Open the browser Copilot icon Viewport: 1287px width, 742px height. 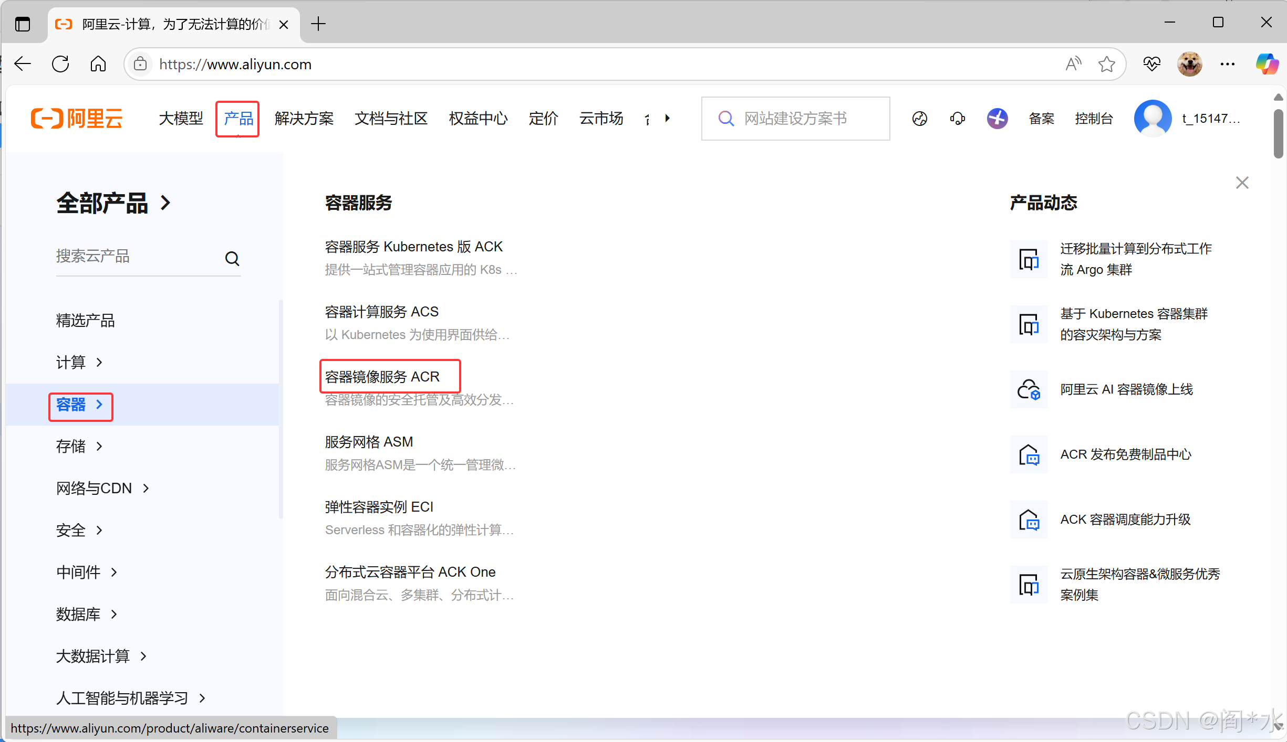[1267, 64]
